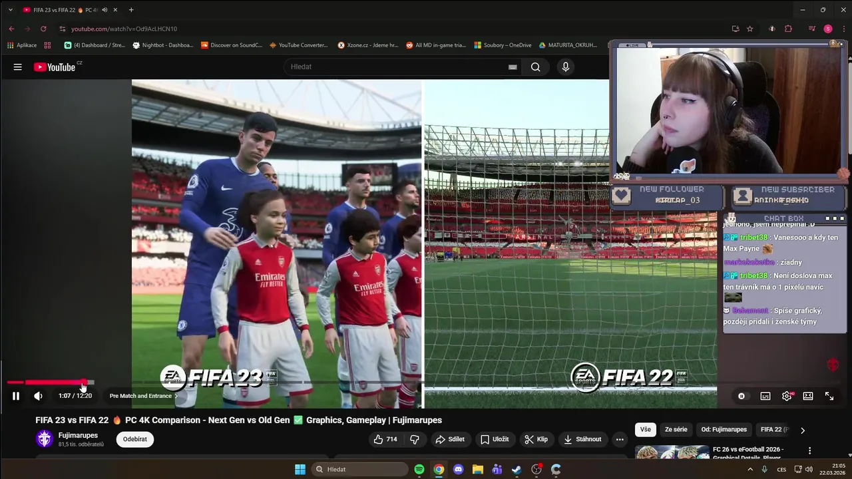Select the 'Od: Fujimarupes' filter chip

tap(724, 430)
